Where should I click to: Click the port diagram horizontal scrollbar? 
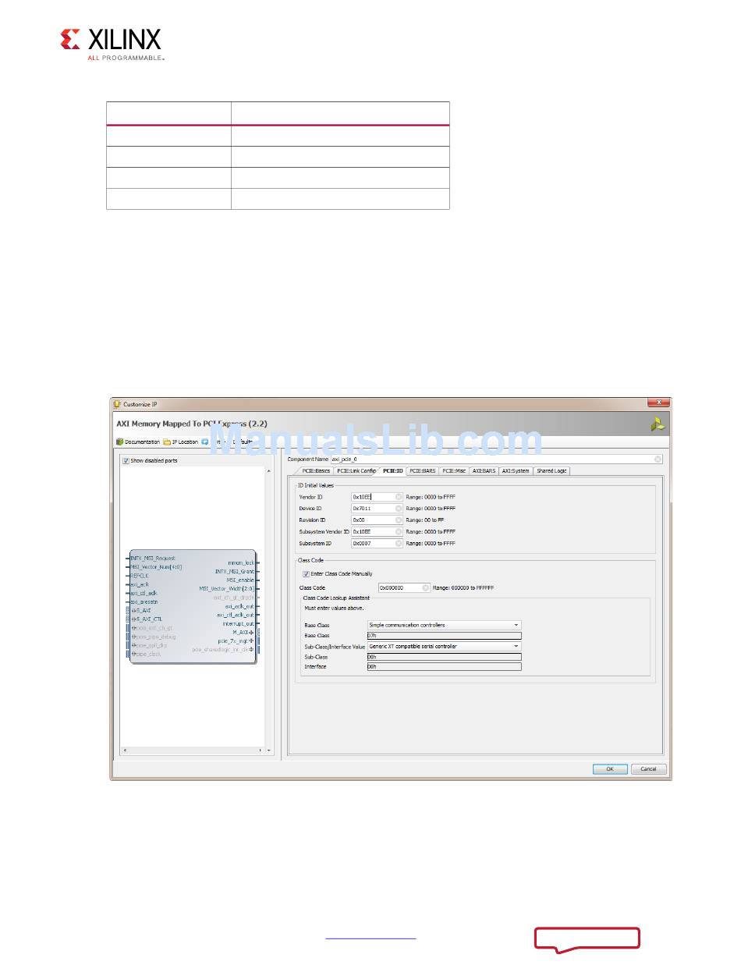tap(191, 750)
